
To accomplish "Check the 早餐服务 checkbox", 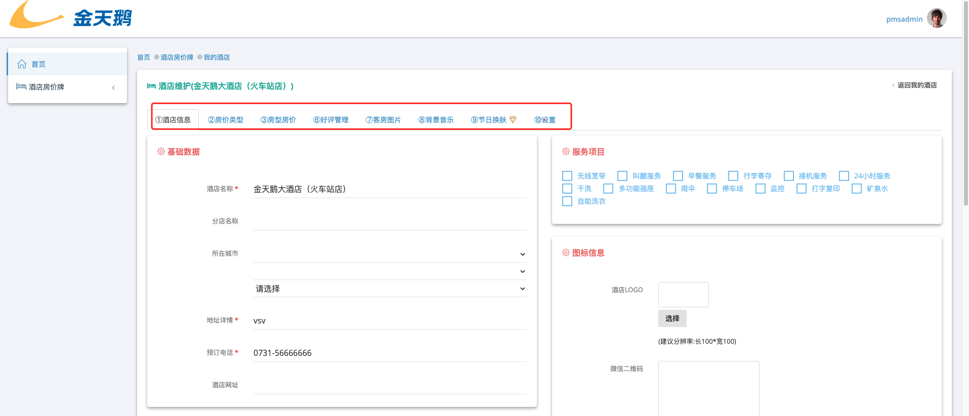I will [x=678, y=176].
